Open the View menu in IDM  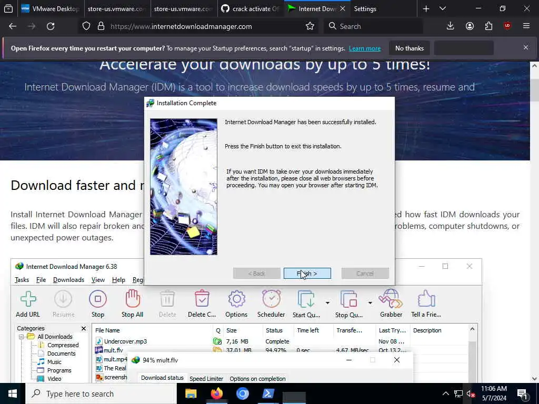(98, 280)
